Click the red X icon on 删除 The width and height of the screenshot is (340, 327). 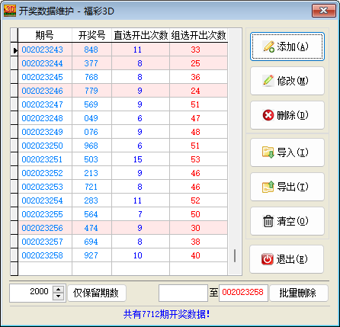point(268,115)
